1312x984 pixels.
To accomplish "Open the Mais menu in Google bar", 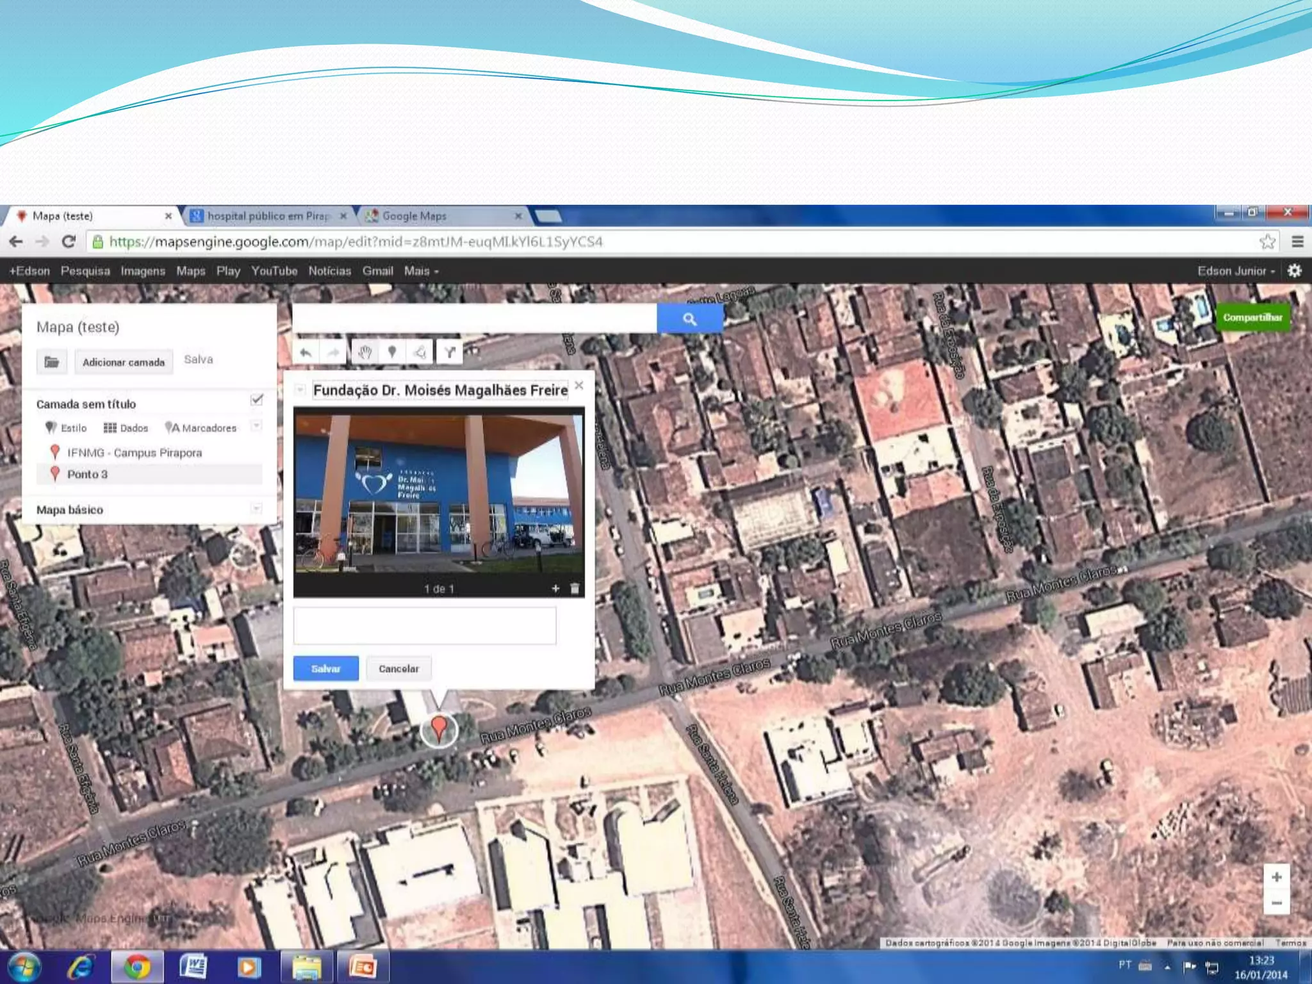I will [421, 271].
